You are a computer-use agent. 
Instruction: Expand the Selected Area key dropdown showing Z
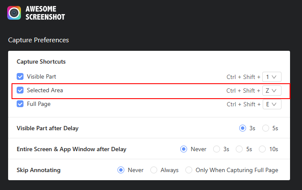point(272,91)
